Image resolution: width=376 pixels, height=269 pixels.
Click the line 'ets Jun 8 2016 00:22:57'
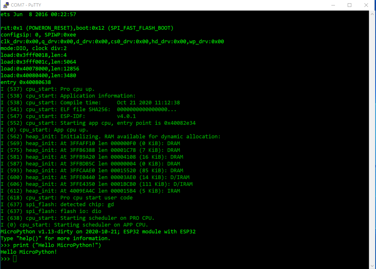pos(38,15)
